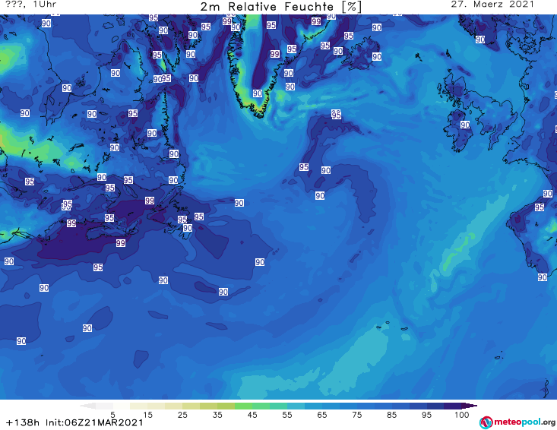Click the '95' tick label on the colorbar
Screen dimensions: 557x430
coord(426,415)
